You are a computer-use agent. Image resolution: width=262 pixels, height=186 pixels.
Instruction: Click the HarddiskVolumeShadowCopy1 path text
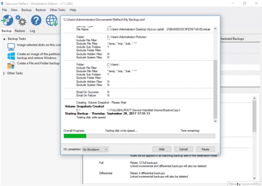click(144, 110)
